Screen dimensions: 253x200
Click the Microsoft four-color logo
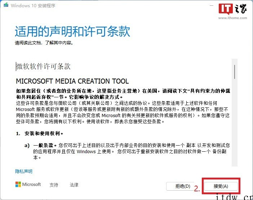pos(18,185)
